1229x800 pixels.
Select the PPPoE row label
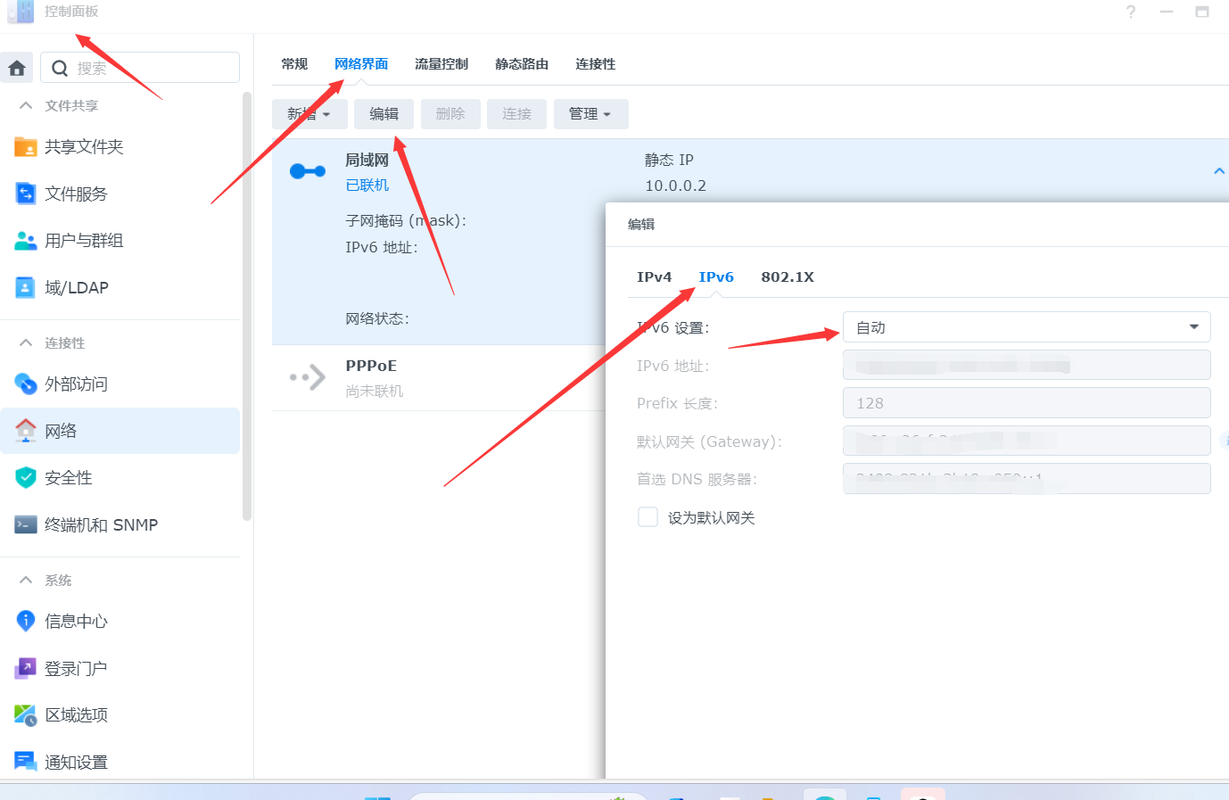[x=371, y=366]
